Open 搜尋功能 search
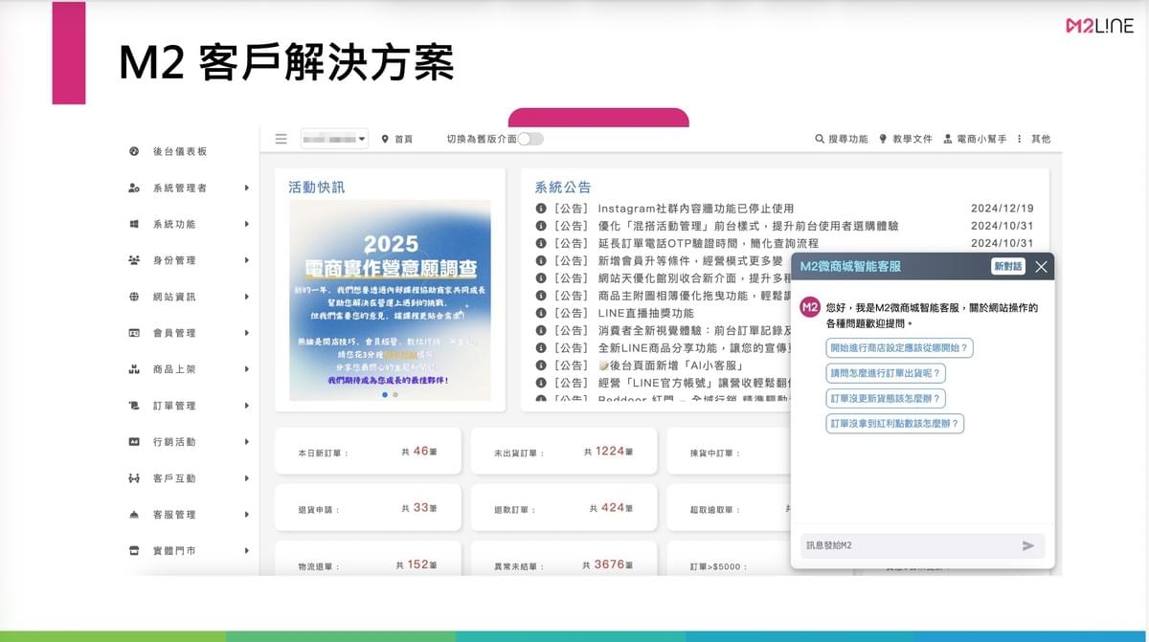1149x642 pixels. 842,139
